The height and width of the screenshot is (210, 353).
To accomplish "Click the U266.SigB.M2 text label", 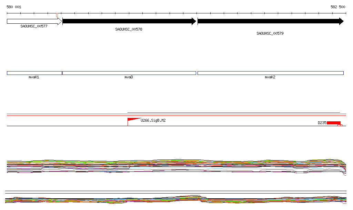I will [153, 121].
